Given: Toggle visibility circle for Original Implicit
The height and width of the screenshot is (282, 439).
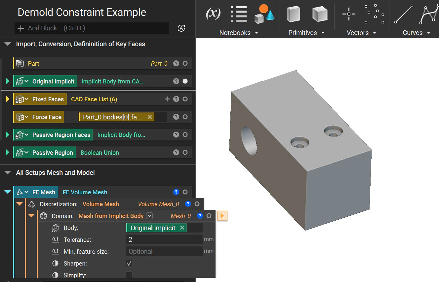Looking at the screenshot, I should tap(185, 81).
